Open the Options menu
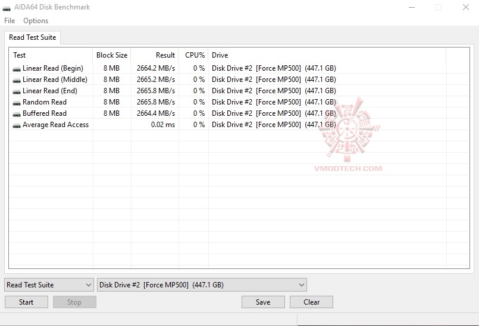The image size is (479, 326). coord(36,21)
